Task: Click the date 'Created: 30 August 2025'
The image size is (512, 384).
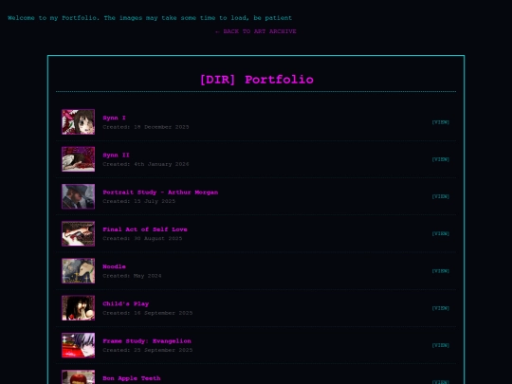Action: pyautogui.click(x=142, y=239)
